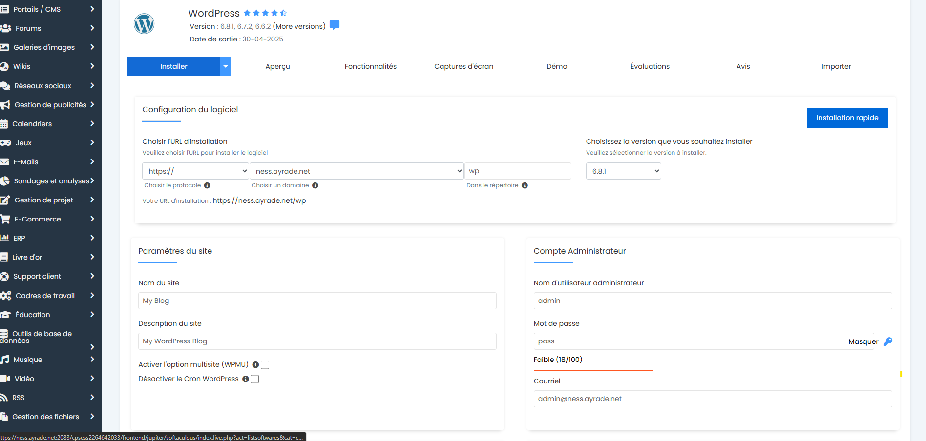Open the Captures d'écran tab
This screenshot has height=441, width=926.
point(463,66)
